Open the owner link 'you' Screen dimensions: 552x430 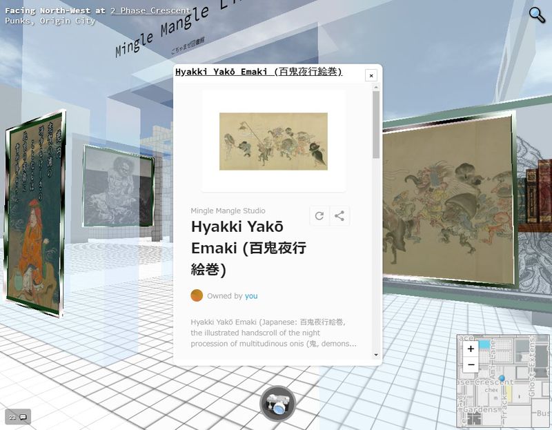click(251, 295)
